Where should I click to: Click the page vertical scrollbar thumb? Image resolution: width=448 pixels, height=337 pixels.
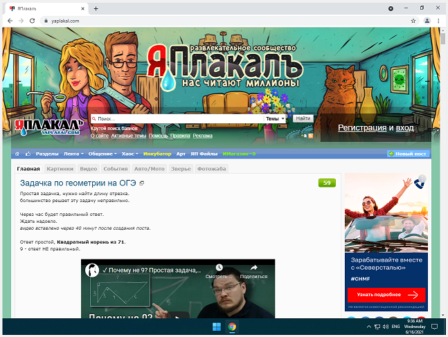click(443, 38)
